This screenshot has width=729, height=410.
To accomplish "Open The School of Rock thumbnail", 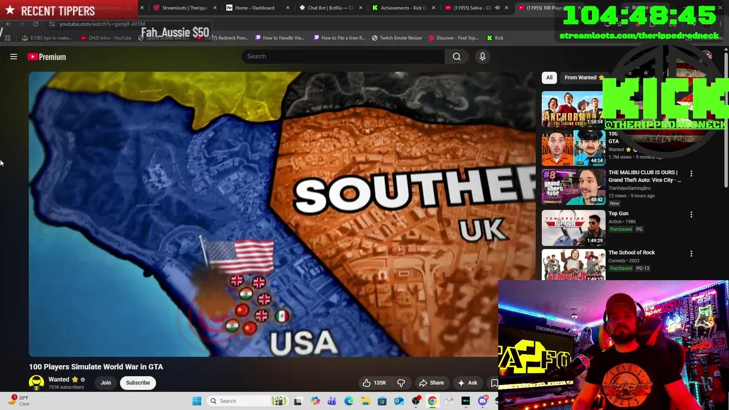I will [x=574, y=265].
